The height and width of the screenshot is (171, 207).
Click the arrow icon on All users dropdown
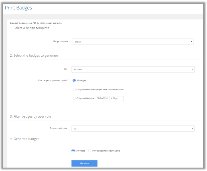tap(193, 69)
